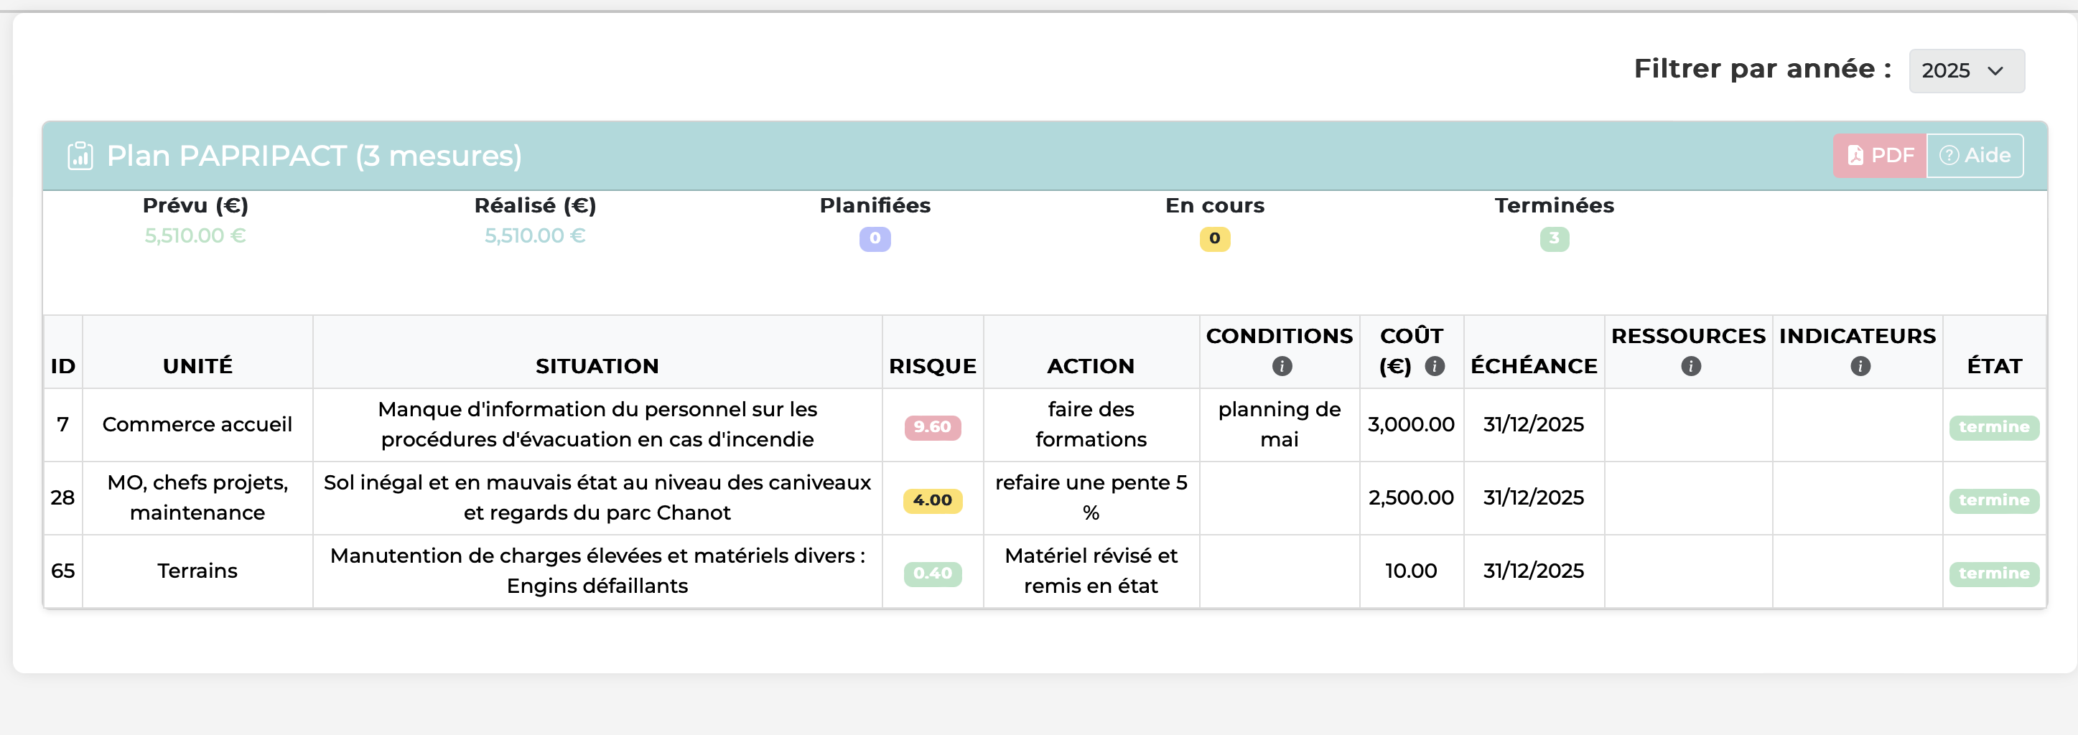This screenshot has width=2078, height=735.
Task: Click the Planifiées count badge showing 0
Action: coord(875,239)
